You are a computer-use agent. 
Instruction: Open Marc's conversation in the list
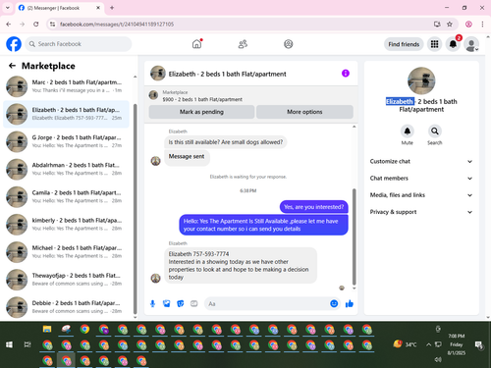click(x=66, y=86)
